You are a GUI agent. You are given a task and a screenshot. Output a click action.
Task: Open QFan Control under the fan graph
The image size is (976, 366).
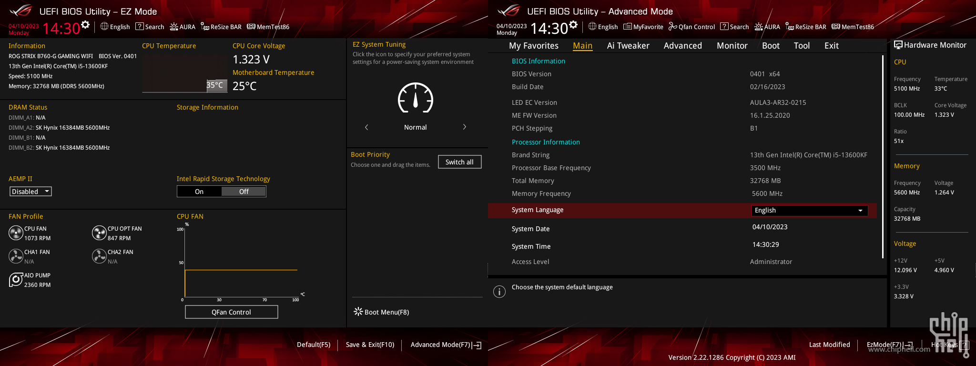[x=231, y=312]
